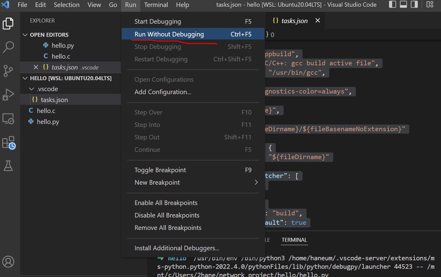This screenshot has width=441, height=277.
Task: Select the tasks.json editor tab
Action: point(295,20)
